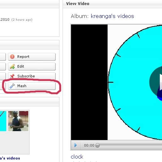
Task: Start video with blue play triangle in control bar
Action: [x=75, y=145]
